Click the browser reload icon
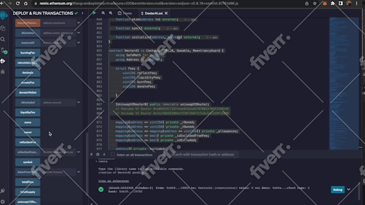This screenshot has height=205, width=365. tap(18, 4)
